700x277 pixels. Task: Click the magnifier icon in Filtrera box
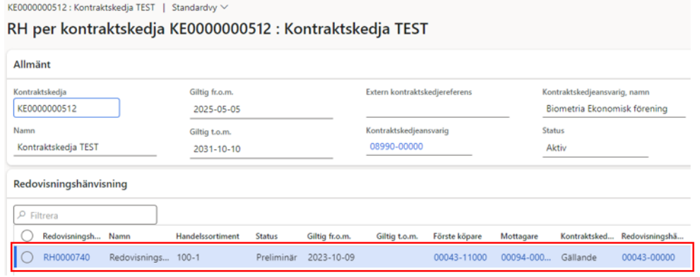[21, 215]
